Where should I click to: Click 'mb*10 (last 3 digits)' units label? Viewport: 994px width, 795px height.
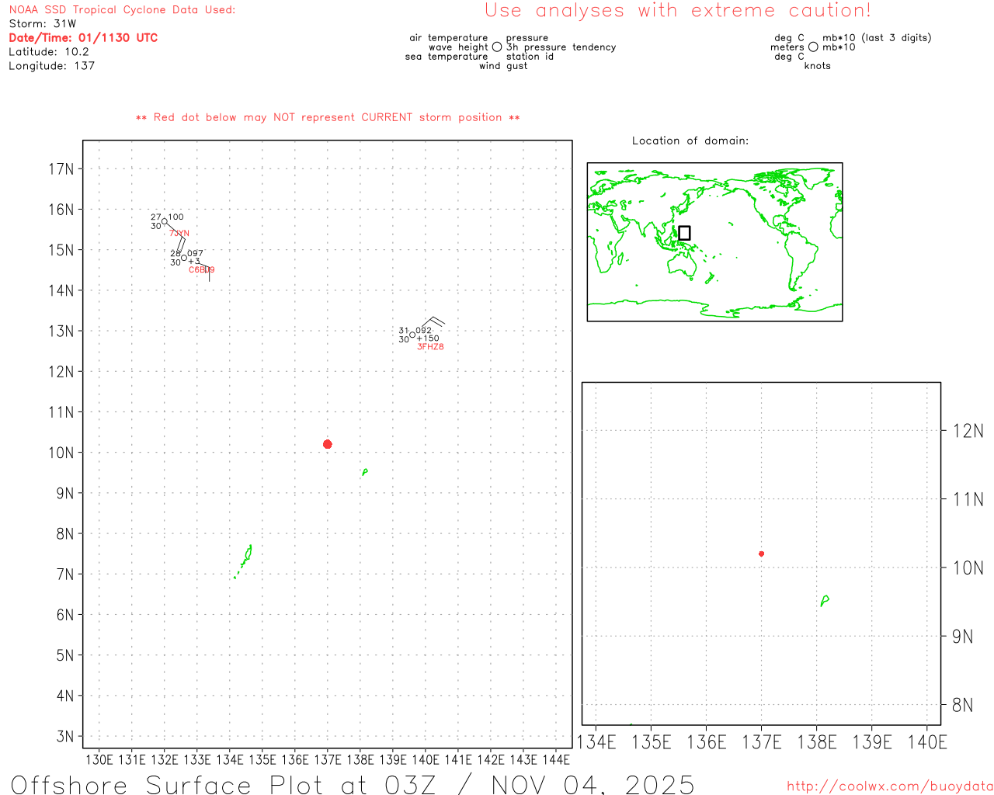pos(877,37)
